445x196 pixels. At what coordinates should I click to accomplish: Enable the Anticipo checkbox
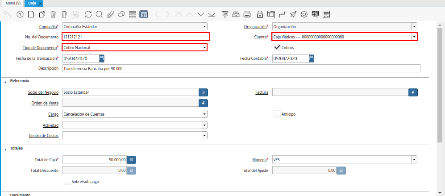[x=277, y=114]
